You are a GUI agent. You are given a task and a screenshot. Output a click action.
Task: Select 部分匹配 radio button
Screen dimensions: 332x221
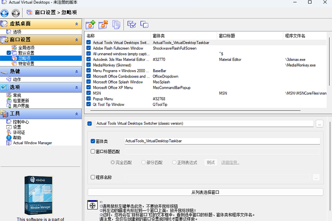(144, 163)
